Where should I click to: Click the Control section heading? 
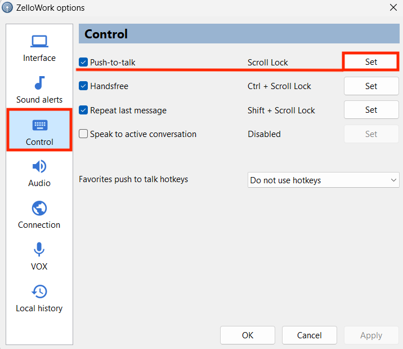pos(106,34)
